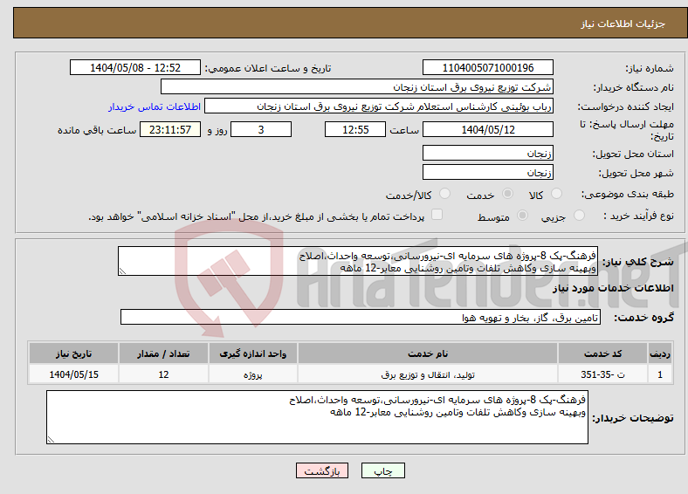Click the طبقه بندی موضوعی label
The height and width of the screenshot is (494, 688).
[628, 194]
